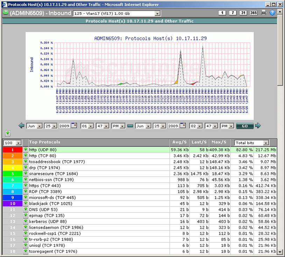Select the 31 day range button

[243, 13]
